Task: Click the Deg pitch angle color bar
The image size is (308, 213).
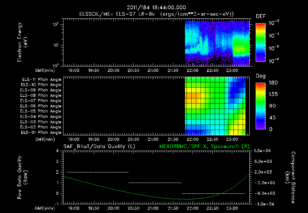Action: 260,106
